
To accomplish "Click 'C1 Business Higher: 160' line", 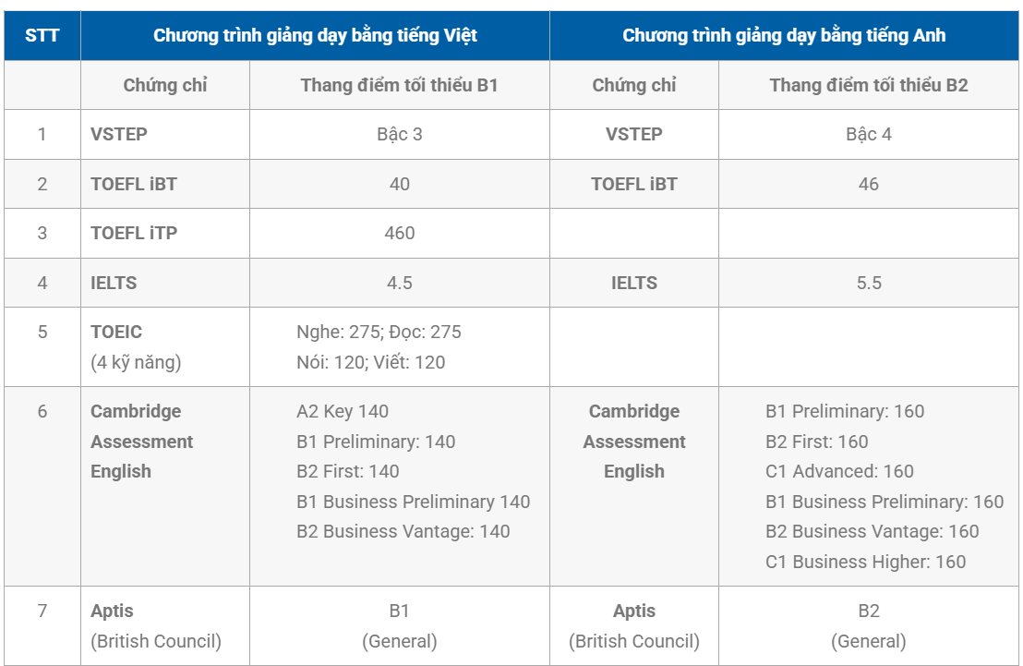I will pyautogui.click(x=865, y=562).
